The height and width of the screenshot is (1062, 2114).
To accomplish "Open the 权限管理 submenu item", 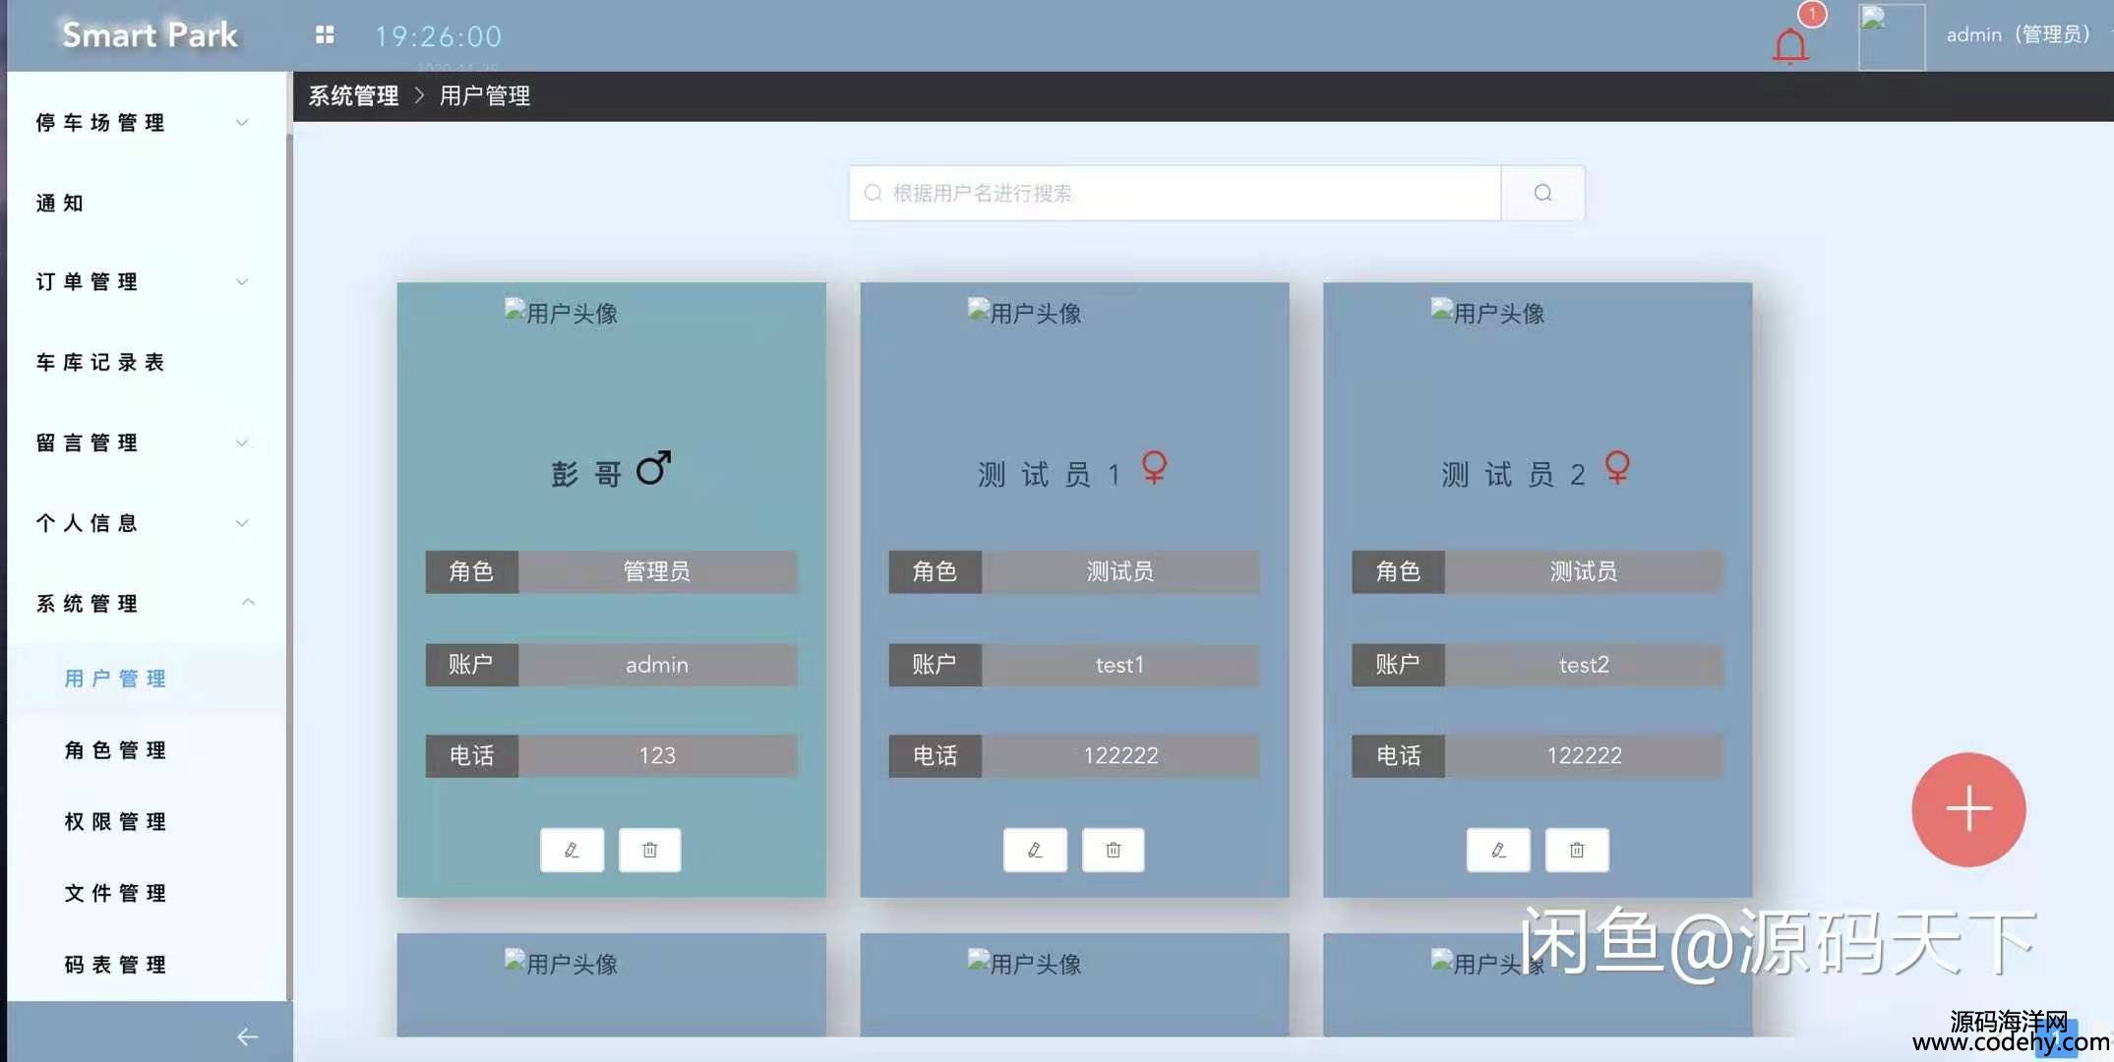I will [x=115, y=821].
